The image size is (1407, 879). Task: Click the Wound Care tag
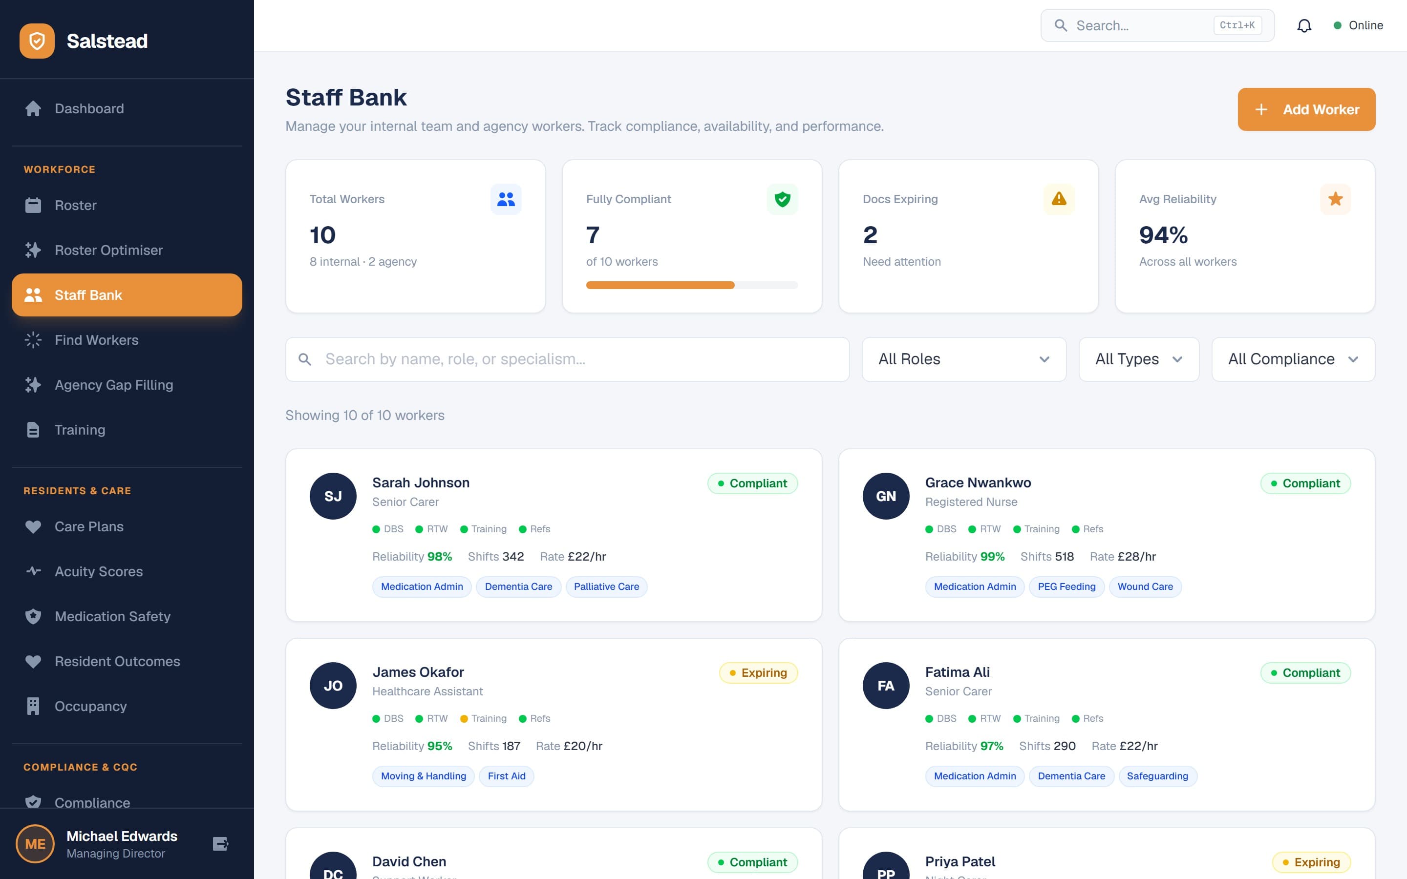pyautogui.click(x=1145, y=586)
